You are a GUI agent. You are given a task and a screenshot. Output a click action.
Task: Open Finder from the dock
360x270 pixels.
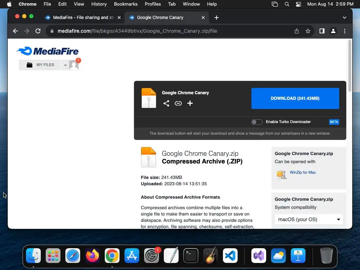(x=33, y=256)
